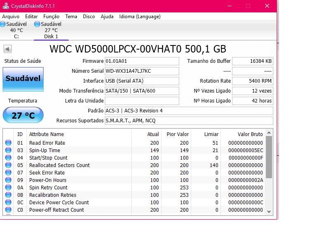Click the CrystalDiskInfo app icon in title bar
Screen dimensions: 315x246
pos(5,6)
